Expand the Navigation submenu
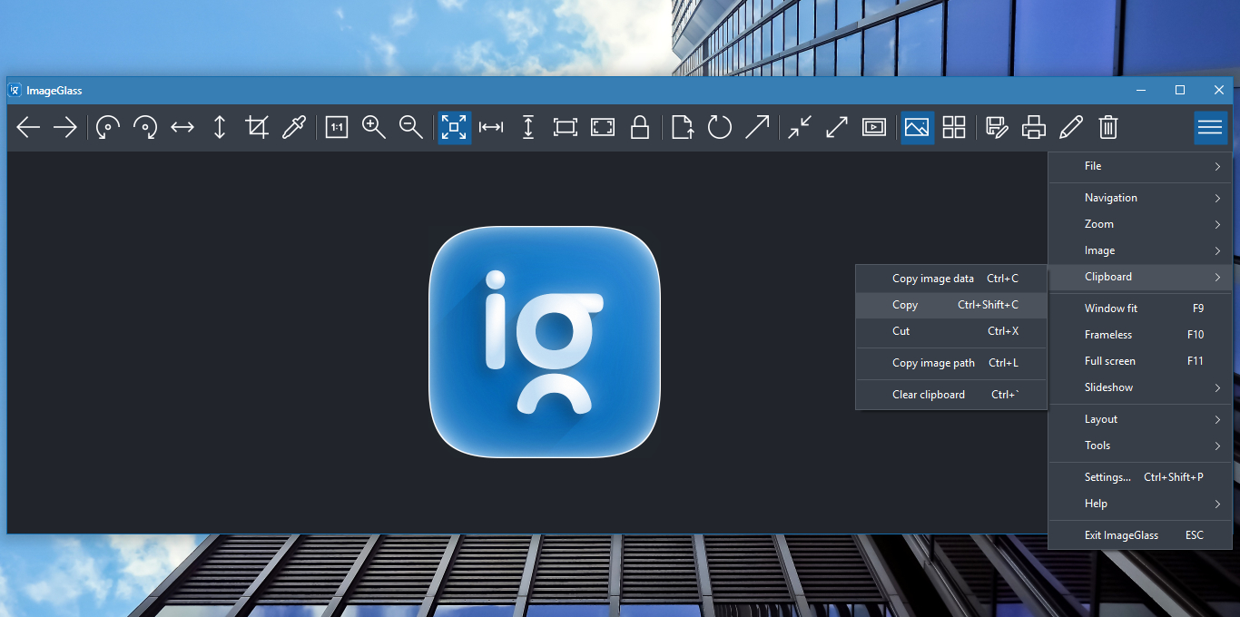This screenshot has width=1240, height=617. click(x=1140, y=198)
